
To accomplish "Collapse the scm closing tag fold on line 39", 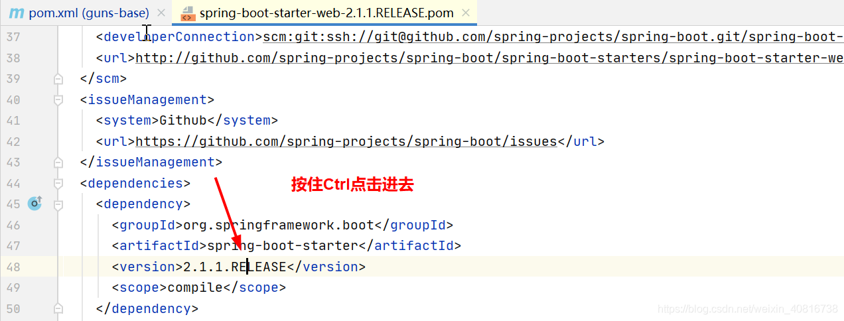I will point(58,79).
